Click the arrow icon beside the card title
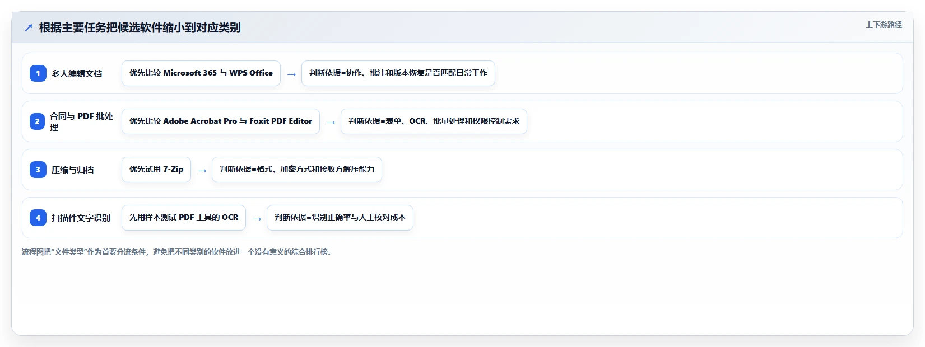Viewport: 925px width, 347px height. [x=29, y=28]
